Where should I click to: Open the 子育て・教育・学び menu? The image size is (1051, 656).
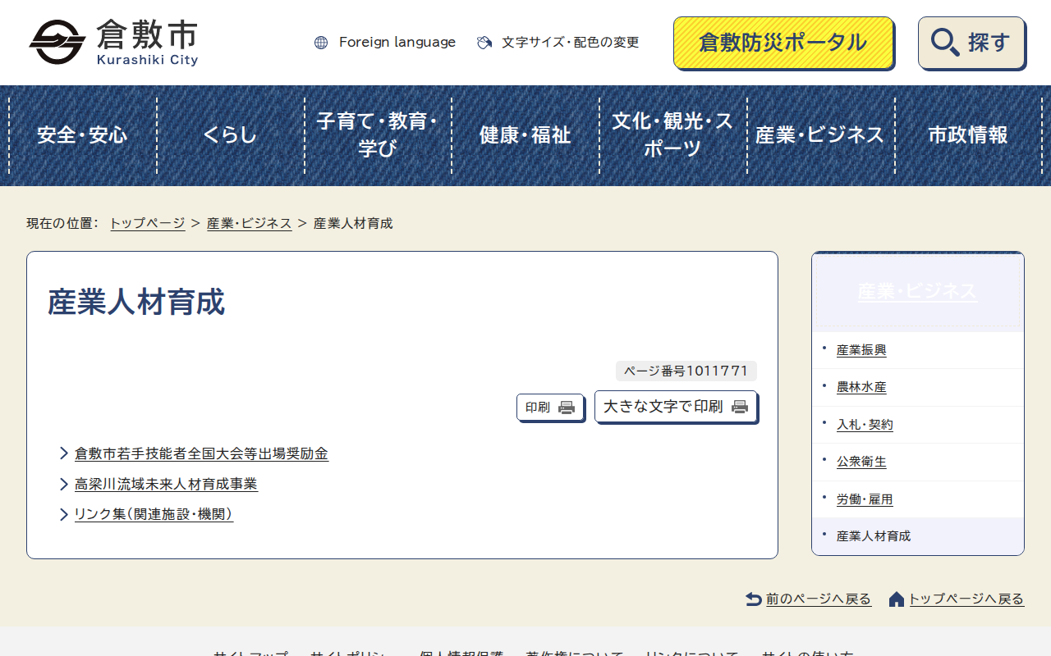click(x=378, y=135)
